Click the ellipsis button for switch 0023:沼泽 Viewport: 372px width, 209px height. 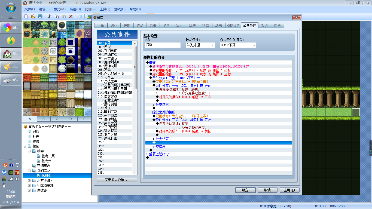[x=254, y=45]
